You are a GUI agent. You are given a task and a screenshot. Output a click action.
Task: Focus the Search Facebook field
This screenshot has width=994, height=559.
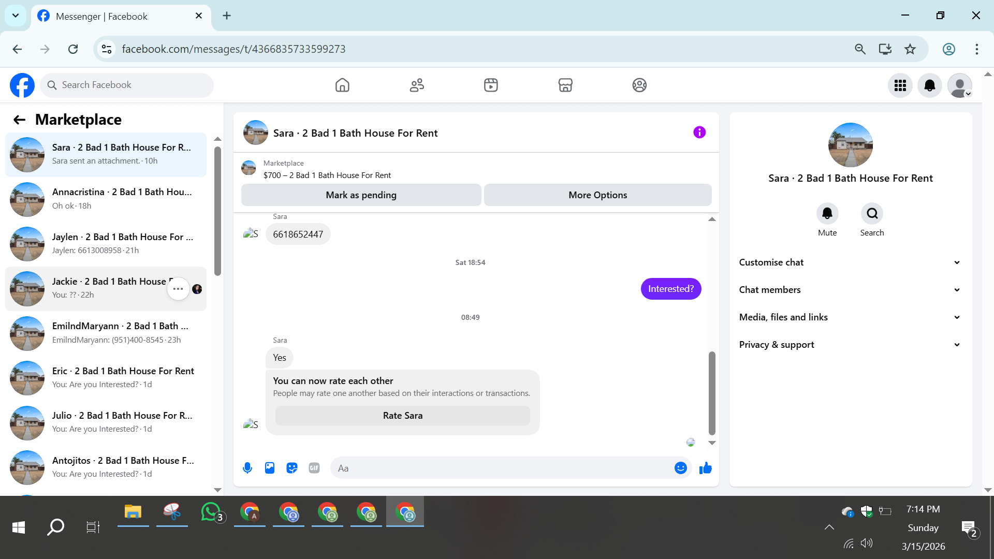127,85
